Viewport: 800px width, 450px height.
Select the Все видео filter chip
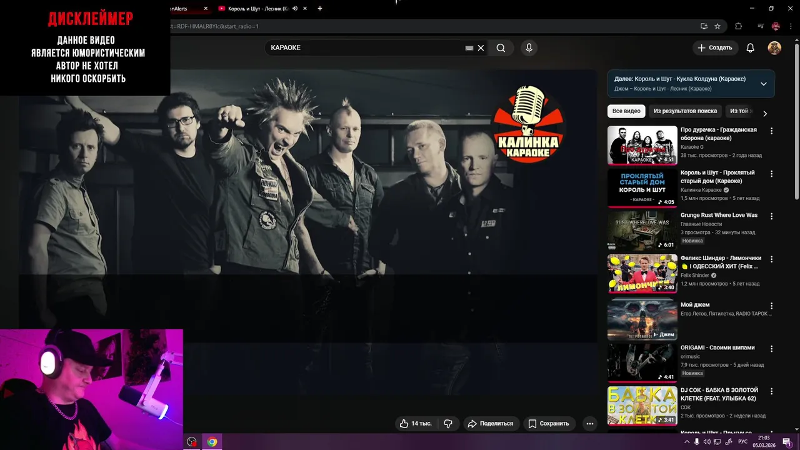626,111
